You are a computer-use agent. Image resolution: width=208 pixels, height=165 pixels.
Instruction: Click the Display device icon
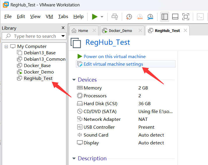pyautogui.click(x=80, y=143)
